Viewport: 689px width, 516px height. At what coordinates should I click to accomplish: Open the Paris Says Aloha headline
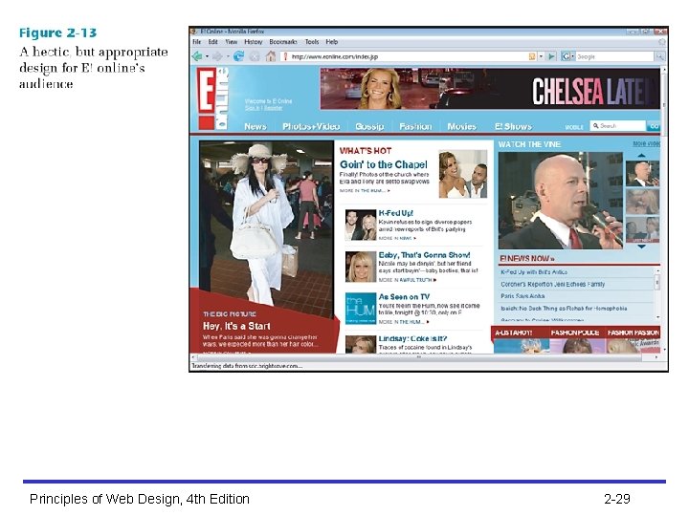[x=522, y=296]
